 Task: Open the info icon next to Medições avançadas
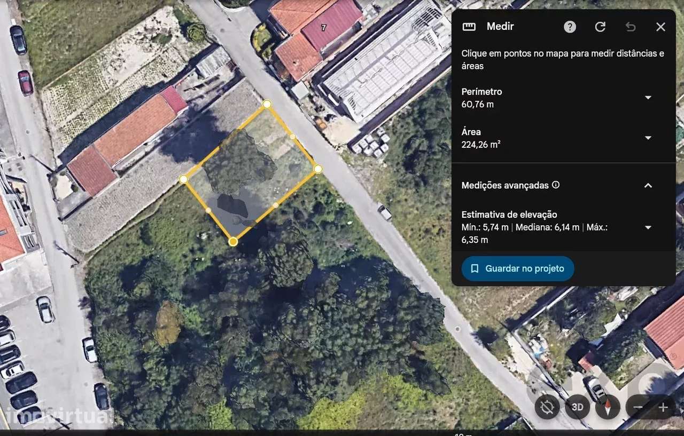(x=556, y=185)
